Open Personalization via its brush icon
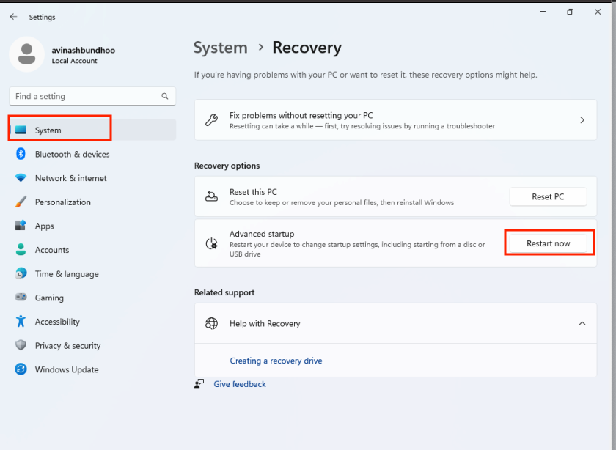Image resolution: width=616 pixels, height=450 pixels. coord(20,202)
